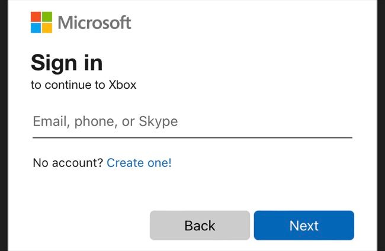The height and width of the screenshot is (251, 385).
Task: Click the Microsoft wordmark text
Action: coord(95,22)
